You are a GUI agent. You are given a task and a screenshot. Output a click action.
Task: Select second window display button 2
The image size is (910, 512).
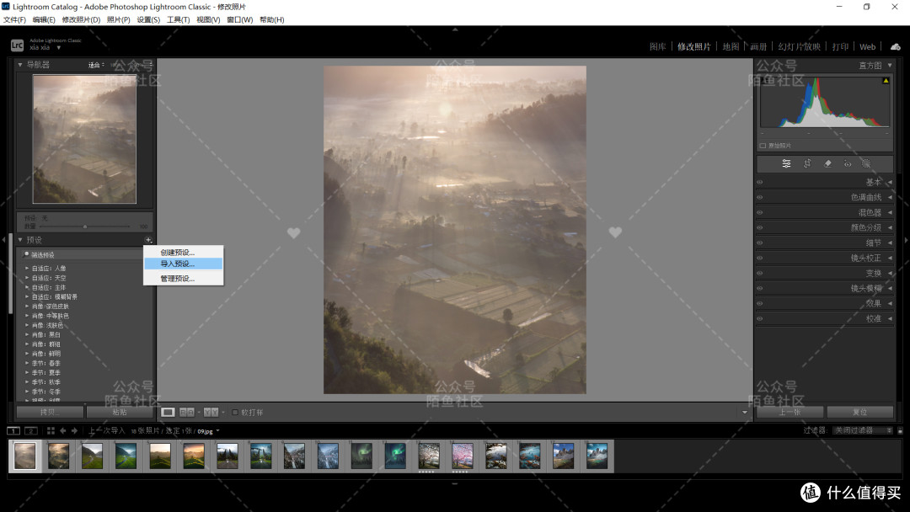(31, 431)
